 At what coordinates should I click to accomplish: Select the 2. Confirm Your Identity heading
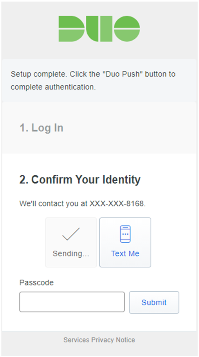coord(80,179)
